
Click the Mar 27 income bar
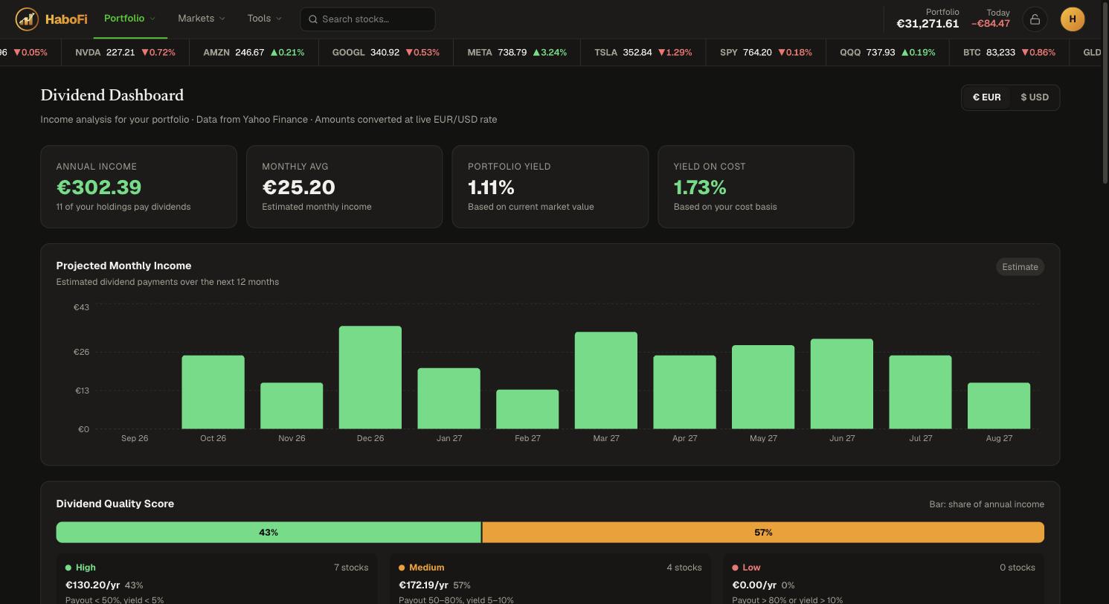(606, 380)
